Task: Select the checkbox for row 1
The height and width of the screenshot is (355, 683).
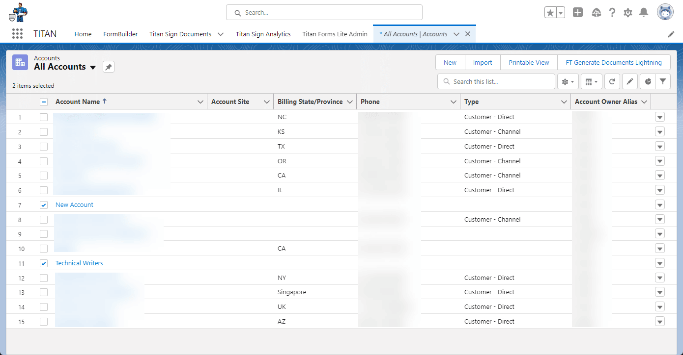Action: (44, 117)
